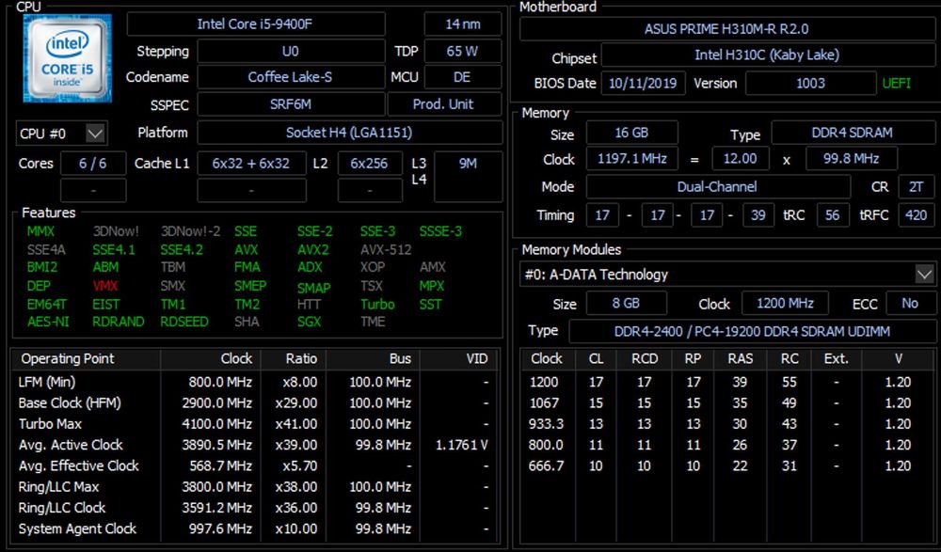Select the System Agent Clock row
This screenshot has height=552, width=941.
point(254,528)
